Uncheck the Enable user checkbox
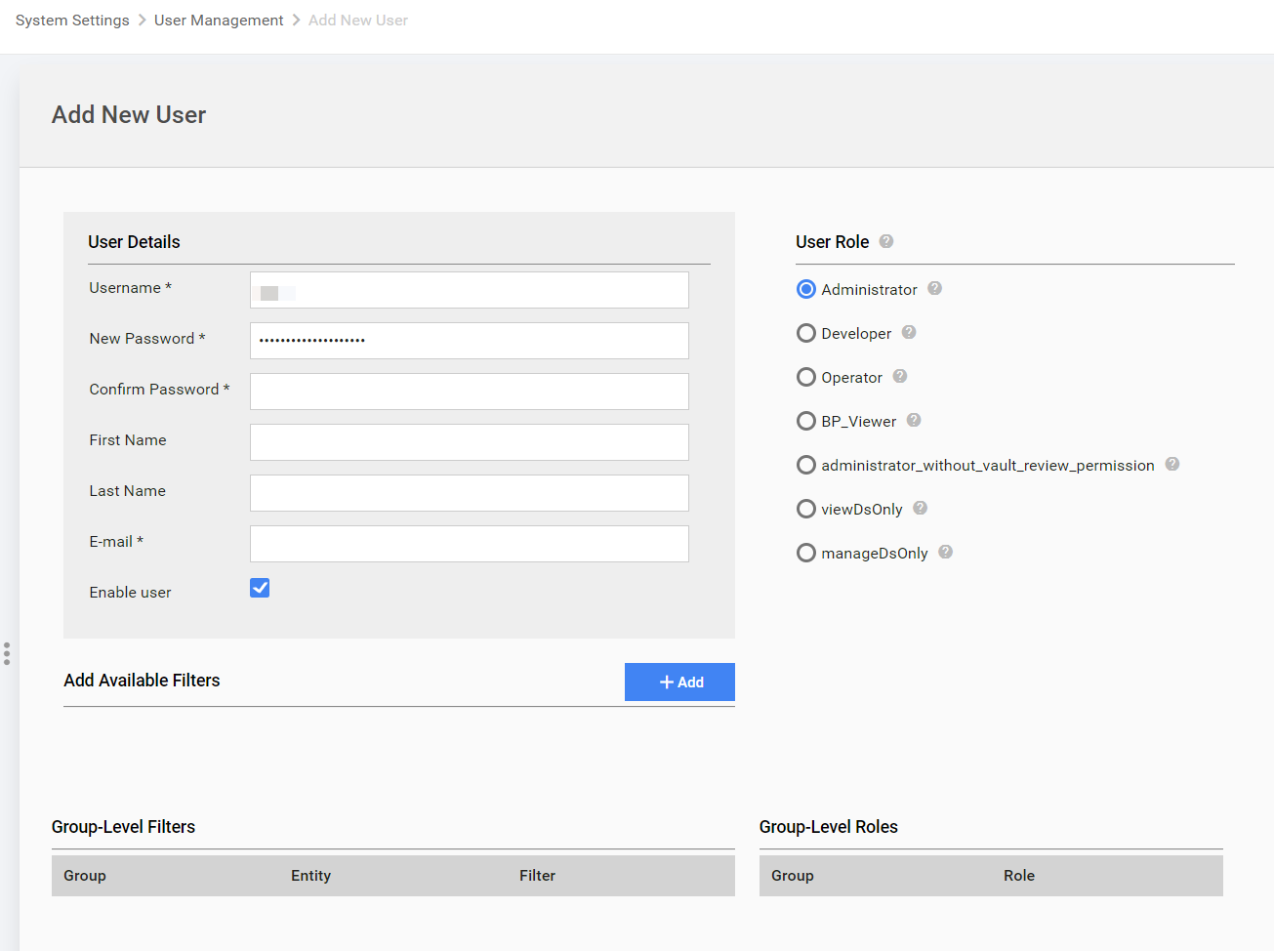The image size is (1274, 951). pos(260,588)
